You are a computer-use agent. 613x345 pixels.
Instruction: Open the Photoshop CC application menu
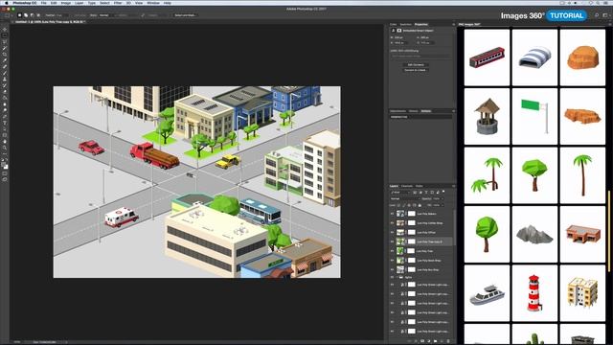(x=25, y=3)
